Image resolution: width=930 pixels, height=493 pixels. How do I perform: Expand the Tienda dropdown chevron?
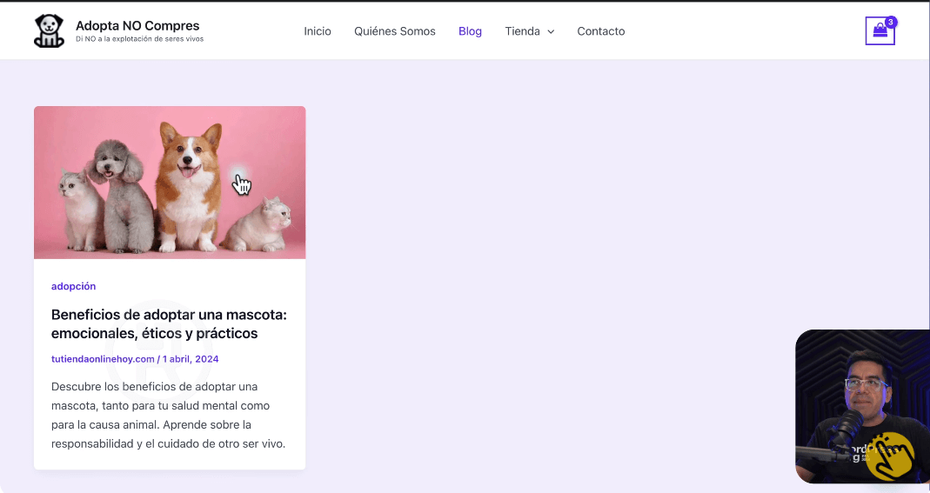[551, 32]
